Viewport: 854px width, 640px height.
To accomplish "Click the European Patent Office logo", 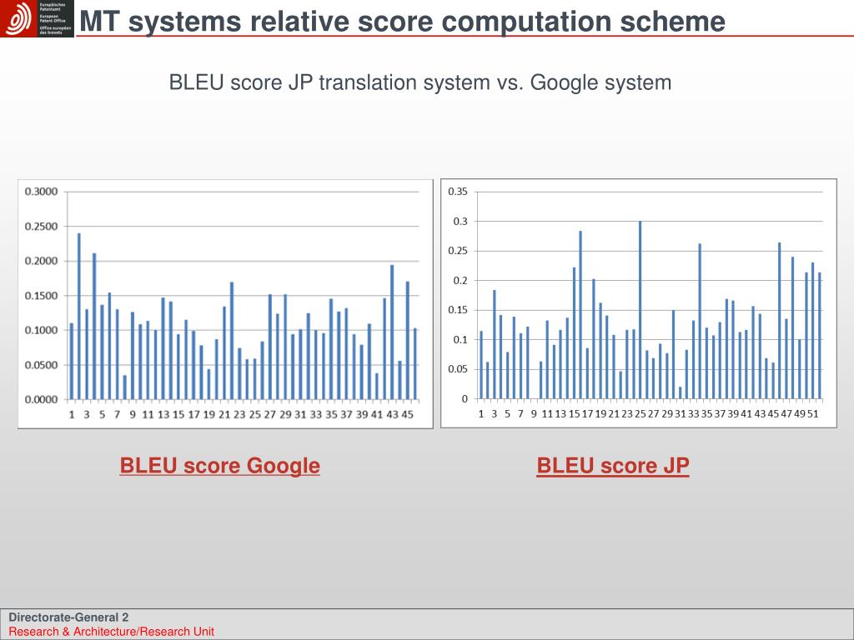I will (37, 18).
